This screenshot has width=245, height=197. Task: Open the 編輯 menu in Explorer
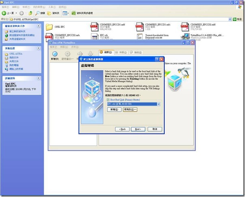16,7
